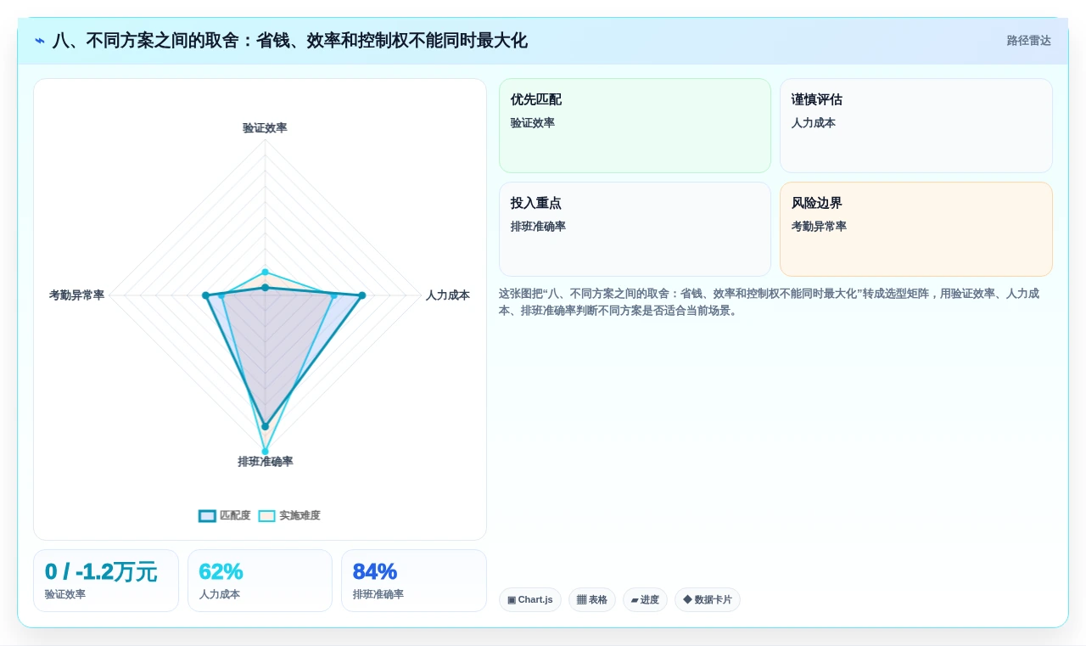Click the lightning icon beside the title

point(40,41)
